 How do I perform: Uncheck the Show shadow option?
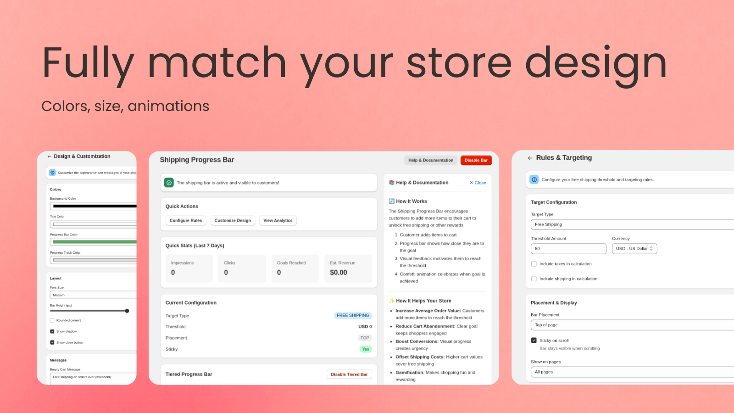tap(52, 331)
